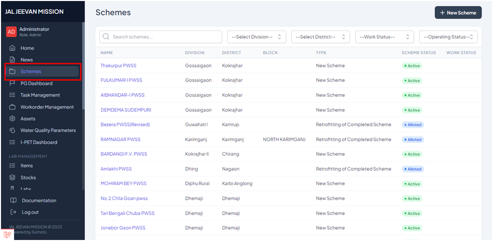Click the Workorder Management briefcase icon
493x241 pixels.
pyautogui.click(x=13, y=107)
